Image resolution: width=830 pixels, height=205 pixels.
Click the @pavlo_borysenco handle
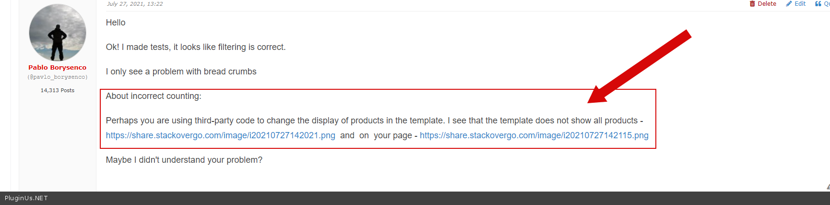click(x=57, y=77)
